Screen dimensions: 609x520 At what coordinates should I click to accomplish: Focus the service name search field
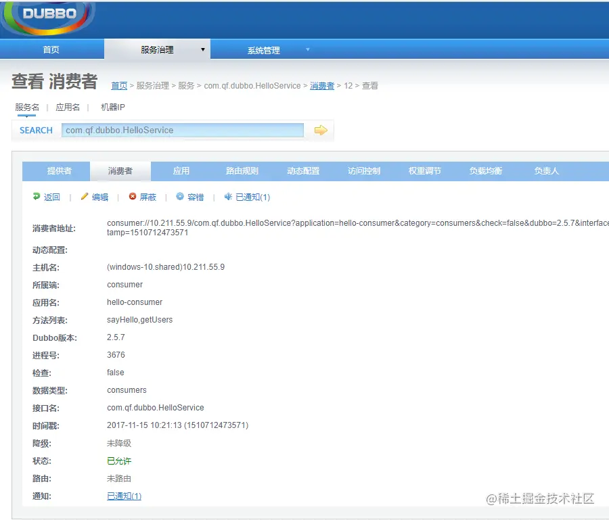pos(183,131)
